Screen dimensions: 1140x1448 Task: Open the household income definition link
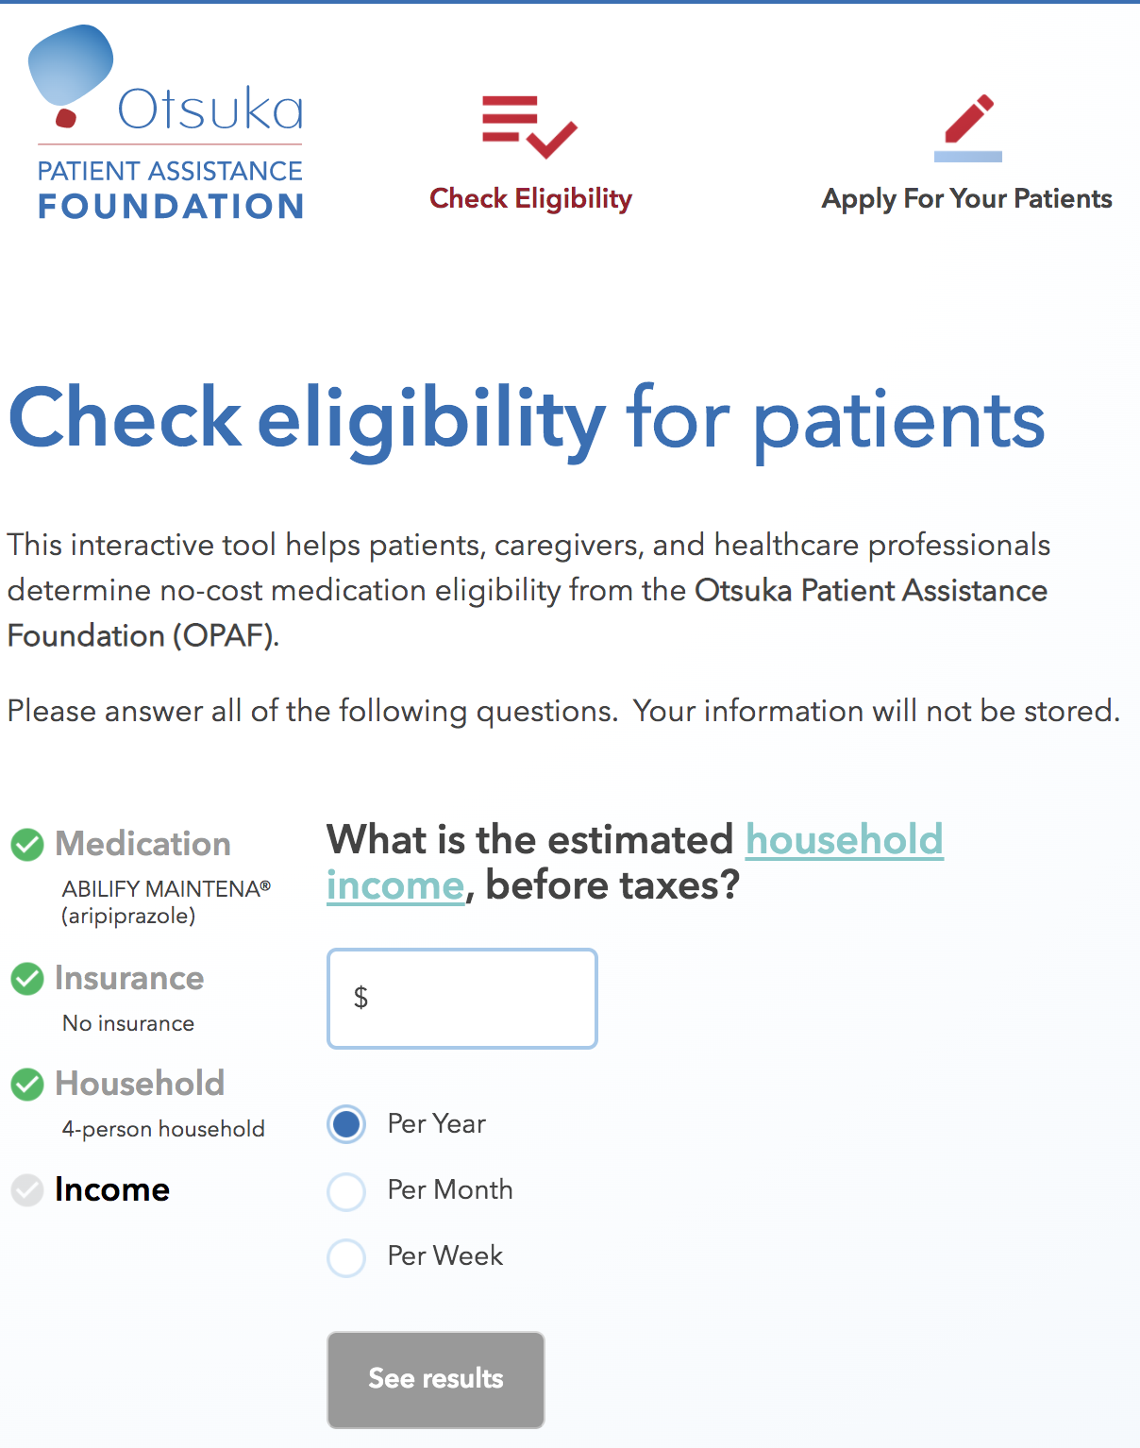tap(844, 839)
